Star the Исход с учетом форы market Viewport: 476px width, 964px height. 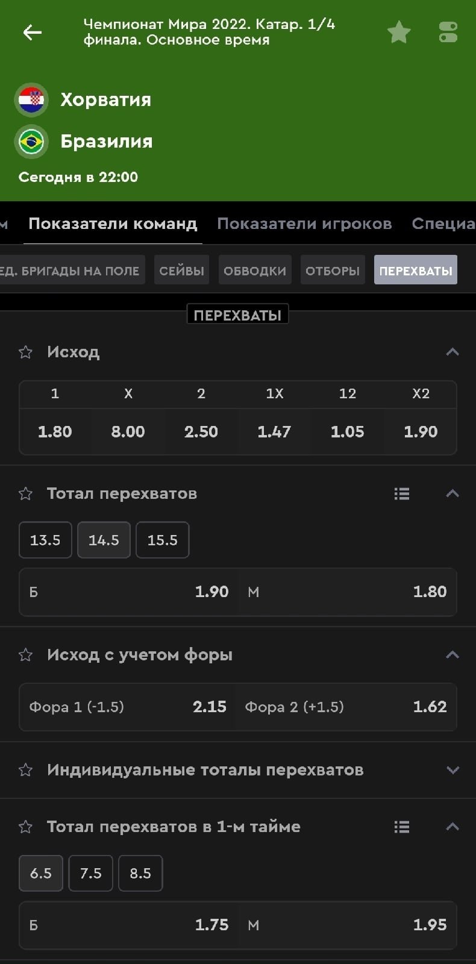click(25, 655)
